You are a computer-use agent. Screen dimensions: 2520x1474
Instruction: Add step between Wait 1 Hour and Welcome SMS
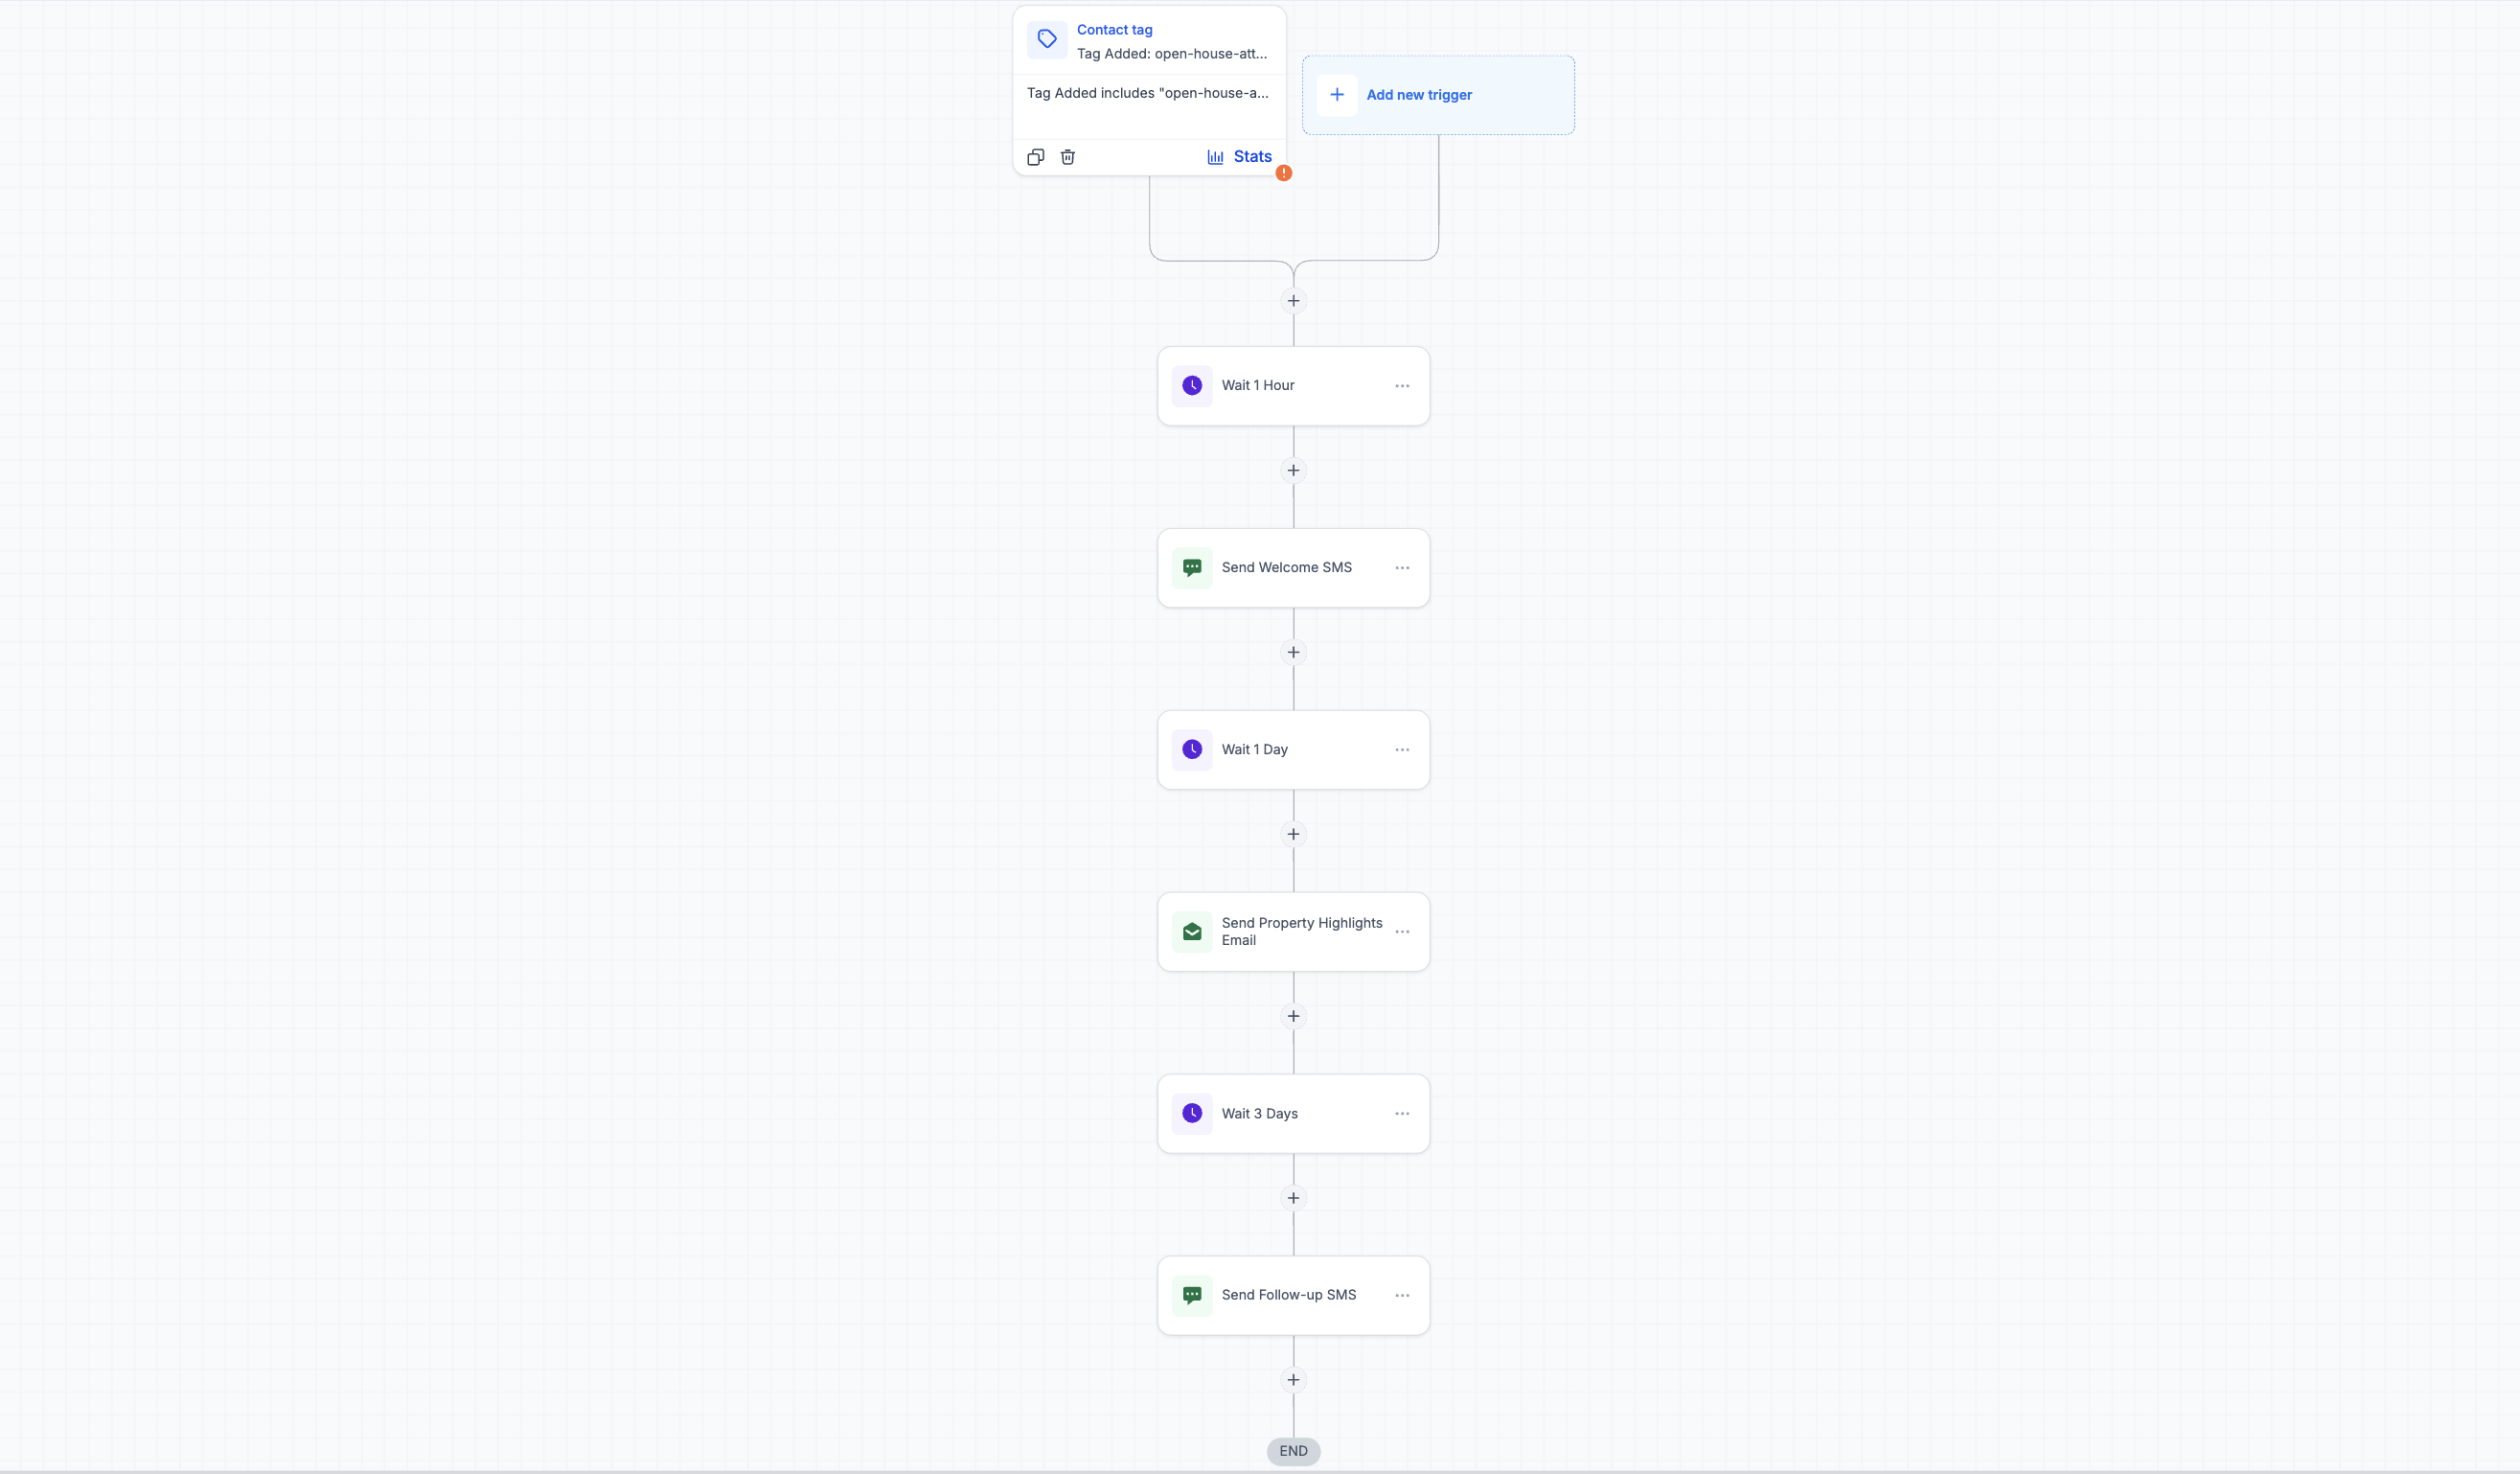click(x=1293, y=471)
